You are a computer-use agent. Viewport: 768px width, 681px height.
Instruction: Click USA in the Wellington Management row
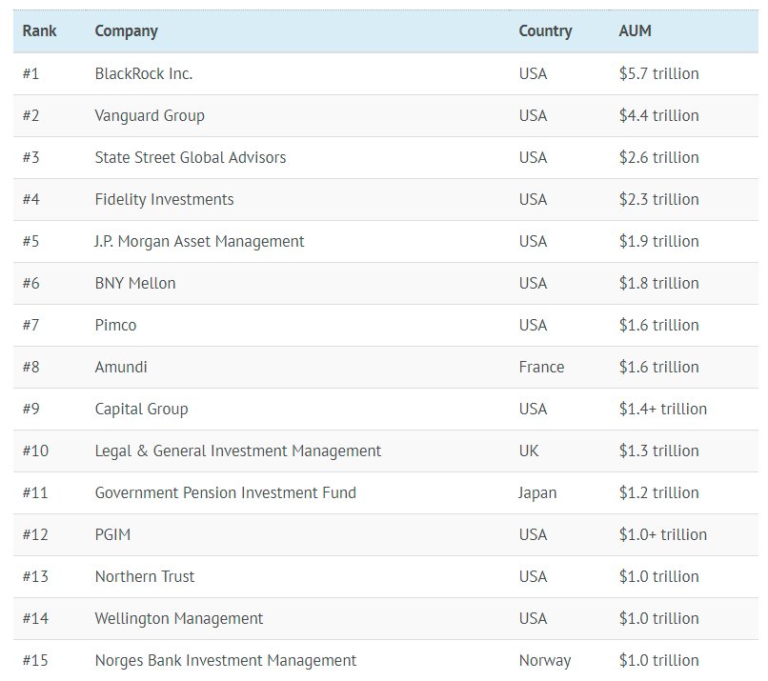tap(533, 619)
